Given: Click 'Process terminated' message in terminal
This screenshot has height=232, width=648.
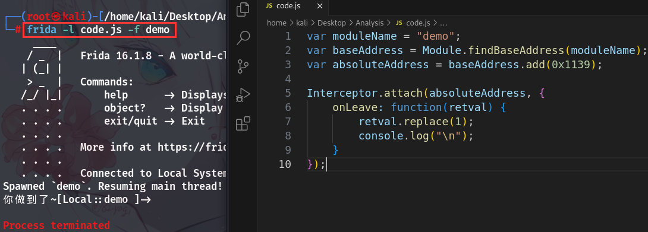Looking at the screenshot, I should pos(56,225).
